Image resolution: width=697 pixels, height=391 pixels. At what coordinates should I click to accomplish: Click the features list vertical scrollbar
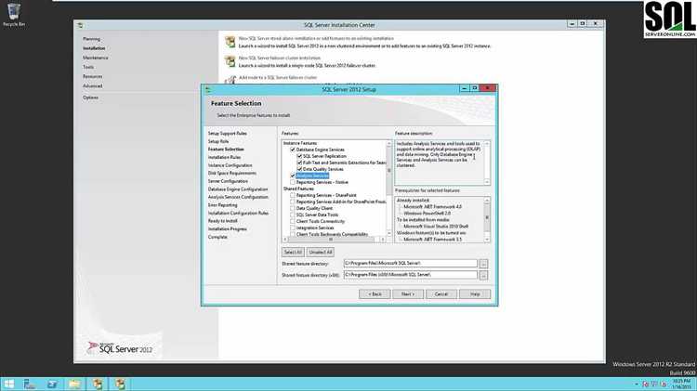(x=389, y=189)
